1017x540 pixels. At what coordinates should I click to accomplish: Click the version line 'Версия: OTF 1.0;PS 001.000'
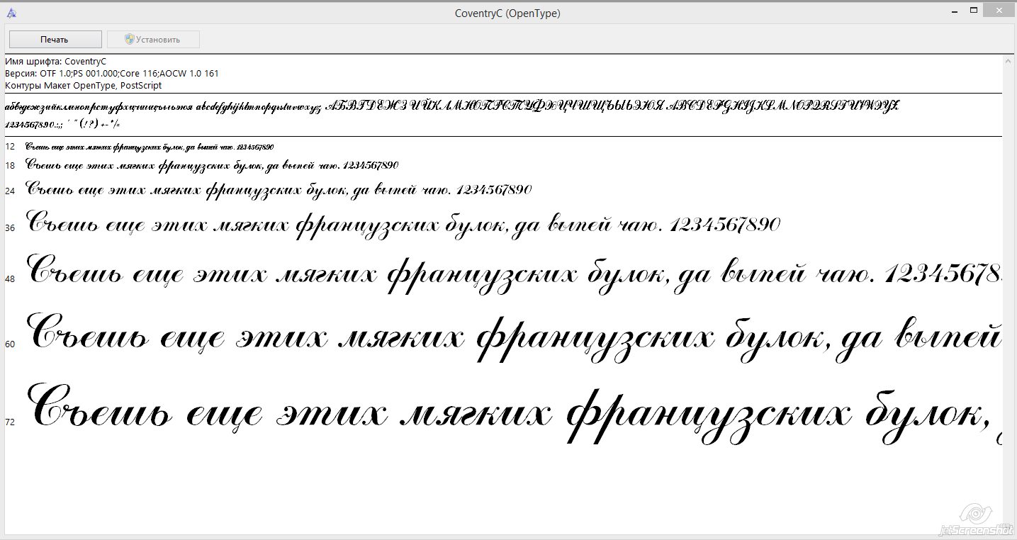pos(112,74)
